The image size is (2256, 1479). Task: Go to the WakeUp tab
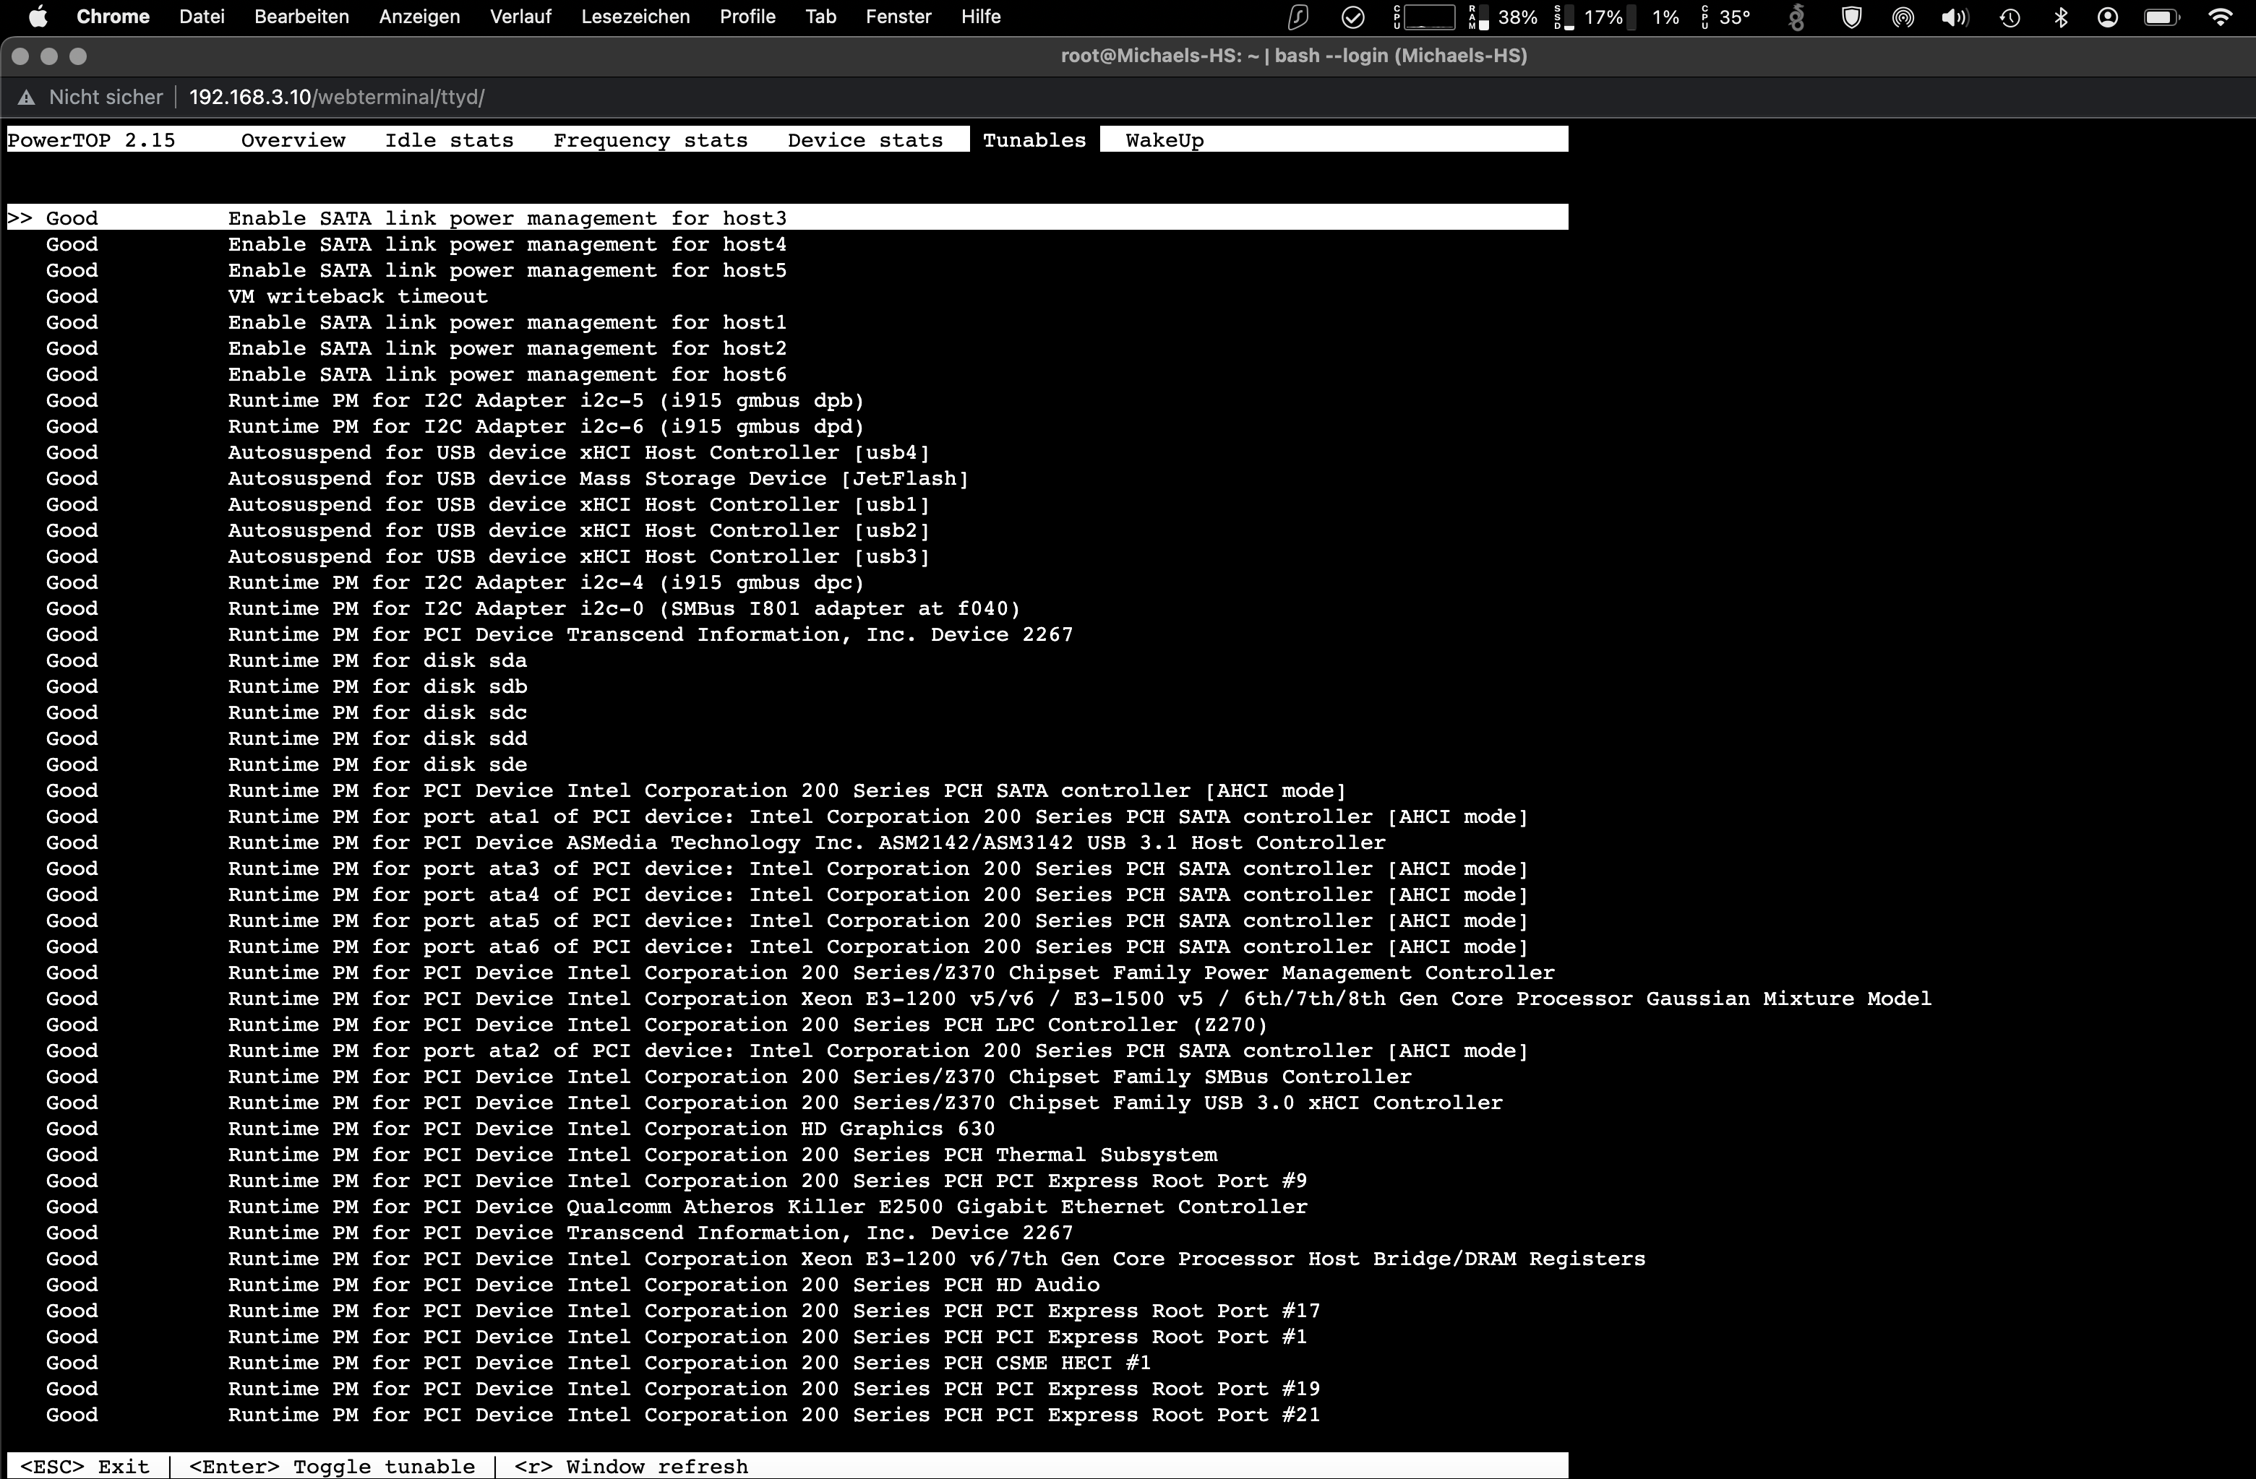[1164, 140]
